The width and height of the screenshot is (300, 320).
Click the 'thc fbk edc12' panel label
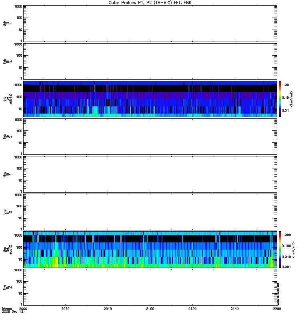coord(8,249)
